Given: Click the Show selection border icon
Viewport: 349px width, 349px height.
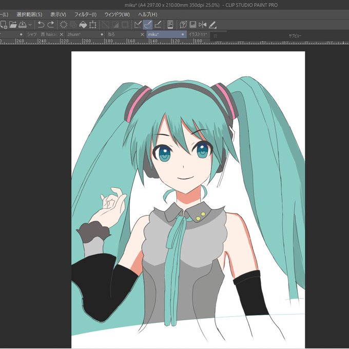Looking at the screenshot, I should pyautogui.click(x=125, y=25).
